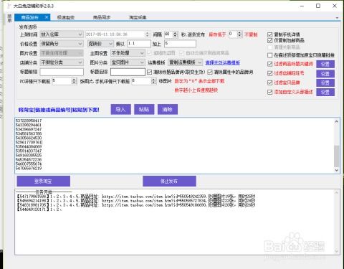The width and height of the screenshot is (344, 269).
Task: Click the first log row, starting 【5471
Action: point(135,197)
